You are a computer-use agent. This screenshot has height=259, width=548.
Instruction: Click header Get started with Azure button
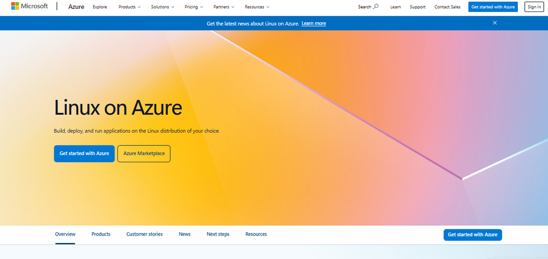(x=493, y=7)
